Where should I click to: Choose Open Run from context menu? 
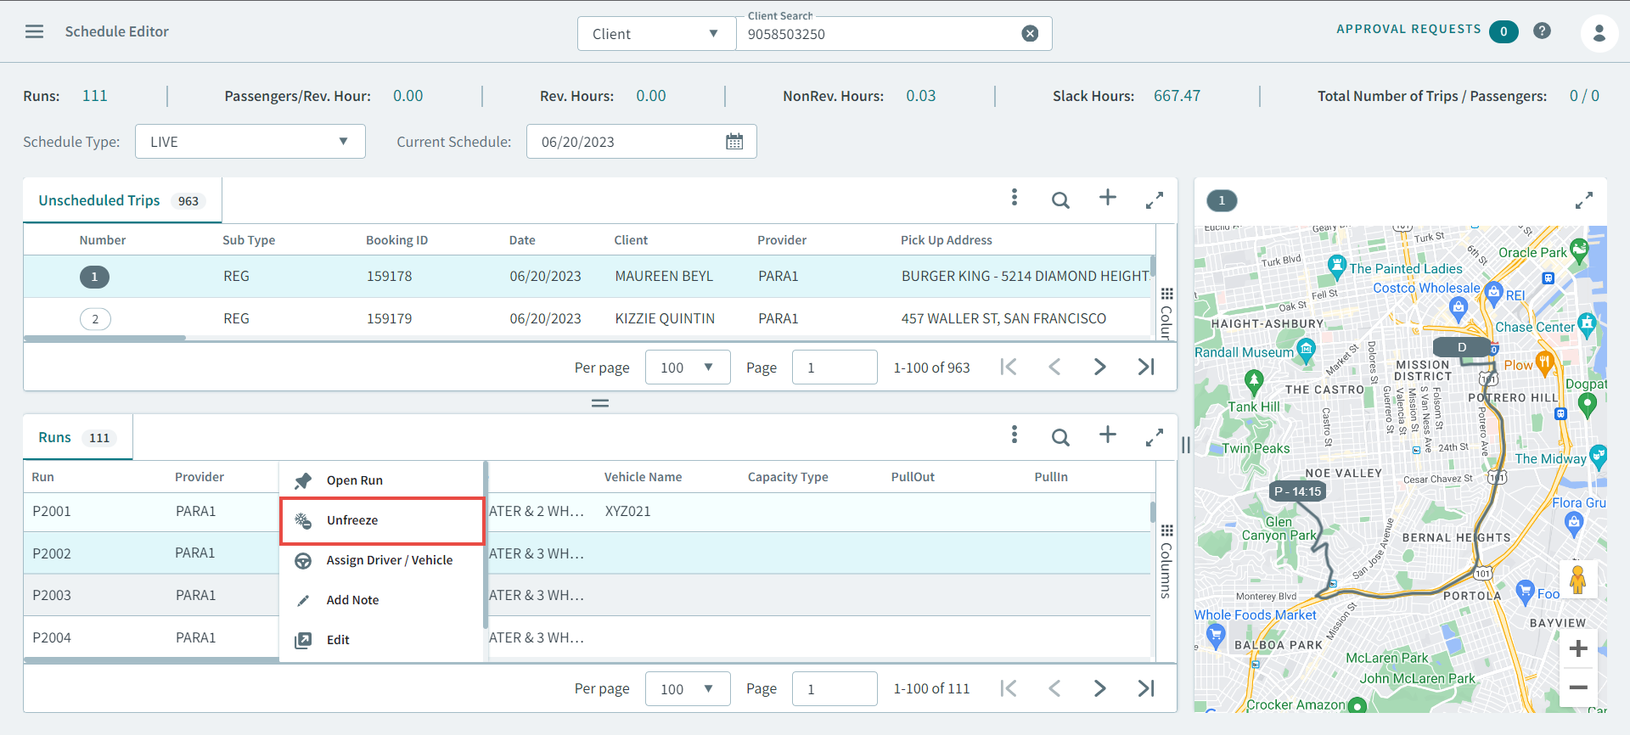click(x=381, y=480)
